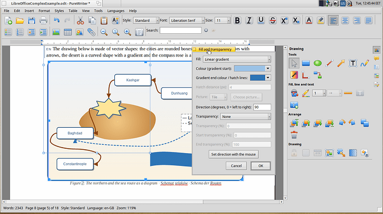Image resolution: width=383 pixels, height=214 pixels.
Task: Click the Direction degrees input field
Action: [262, 107]
